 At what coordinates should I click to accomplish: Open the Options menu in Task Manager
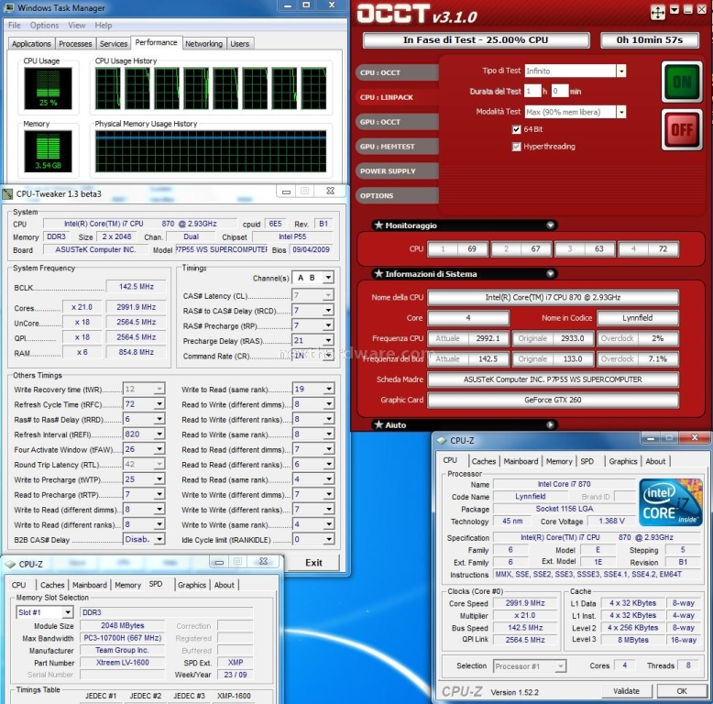[44, 26]
